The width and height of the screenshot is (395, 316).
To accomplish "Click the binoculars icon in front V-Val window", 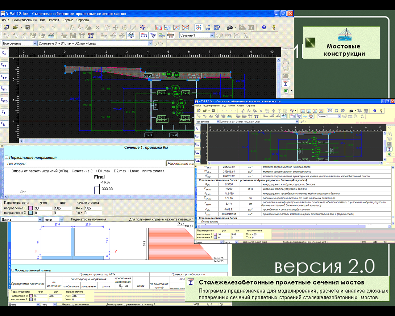I will click(x=351, y=111).
